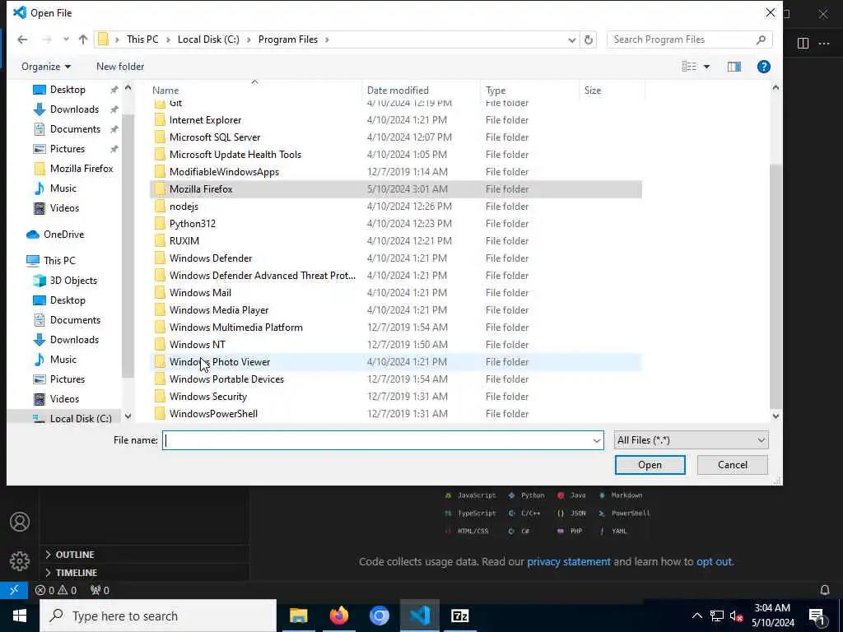The height and width of the screenshot is (632, 843).
Task: Open the Organize menu
Action: pos(46,67)
